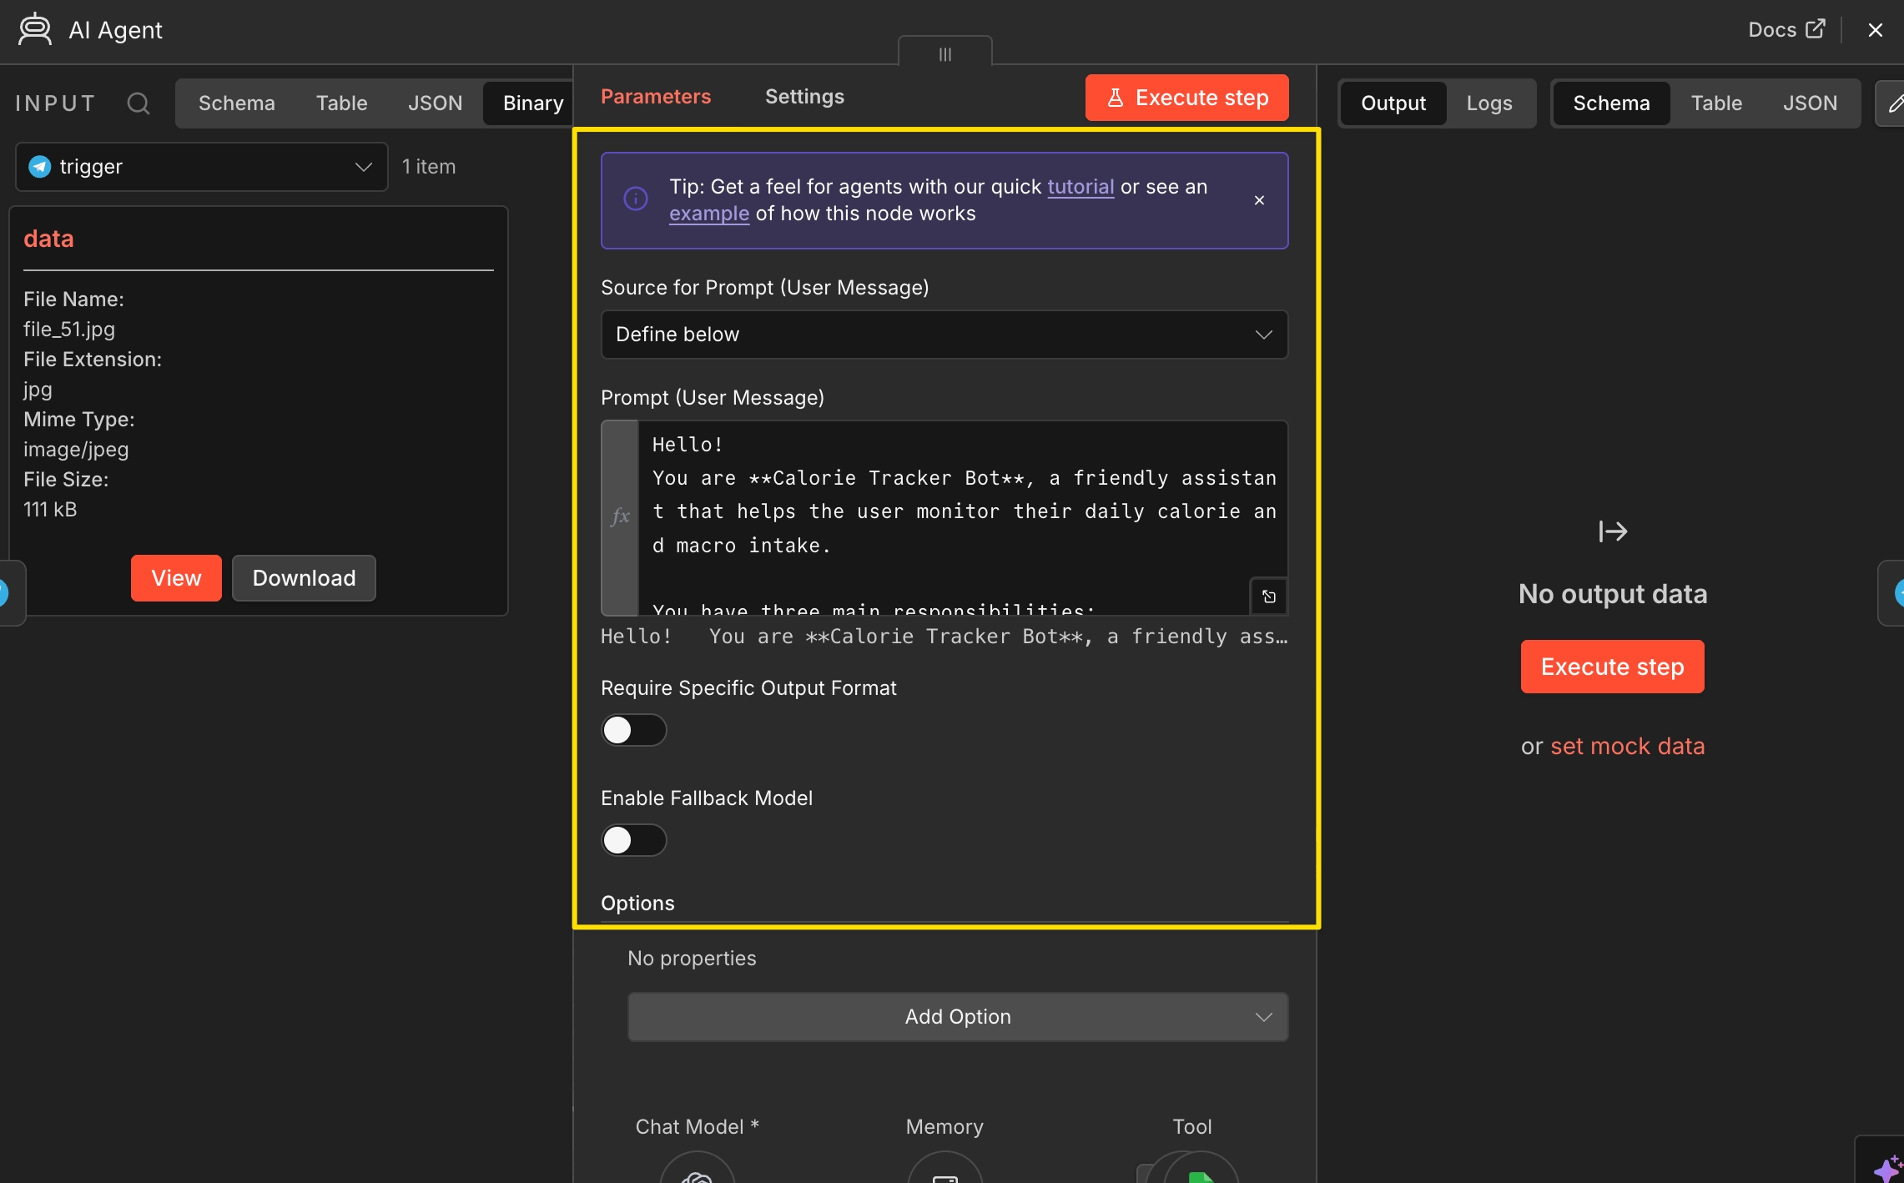Viewport: 1904px width, 1183px height.
Task: Click the sparkle assistant icon
Action: (x=1886, y=1166)
